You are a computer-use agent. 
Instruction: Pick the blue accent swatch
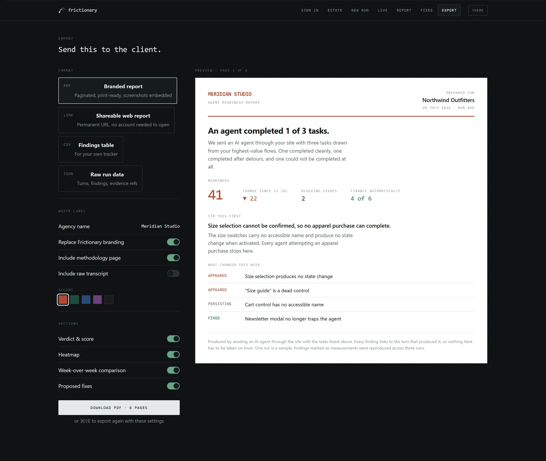[86, 300]
